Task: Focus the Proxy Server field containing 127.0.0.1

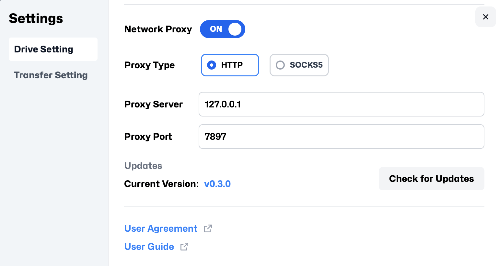Action: point(341,104)
